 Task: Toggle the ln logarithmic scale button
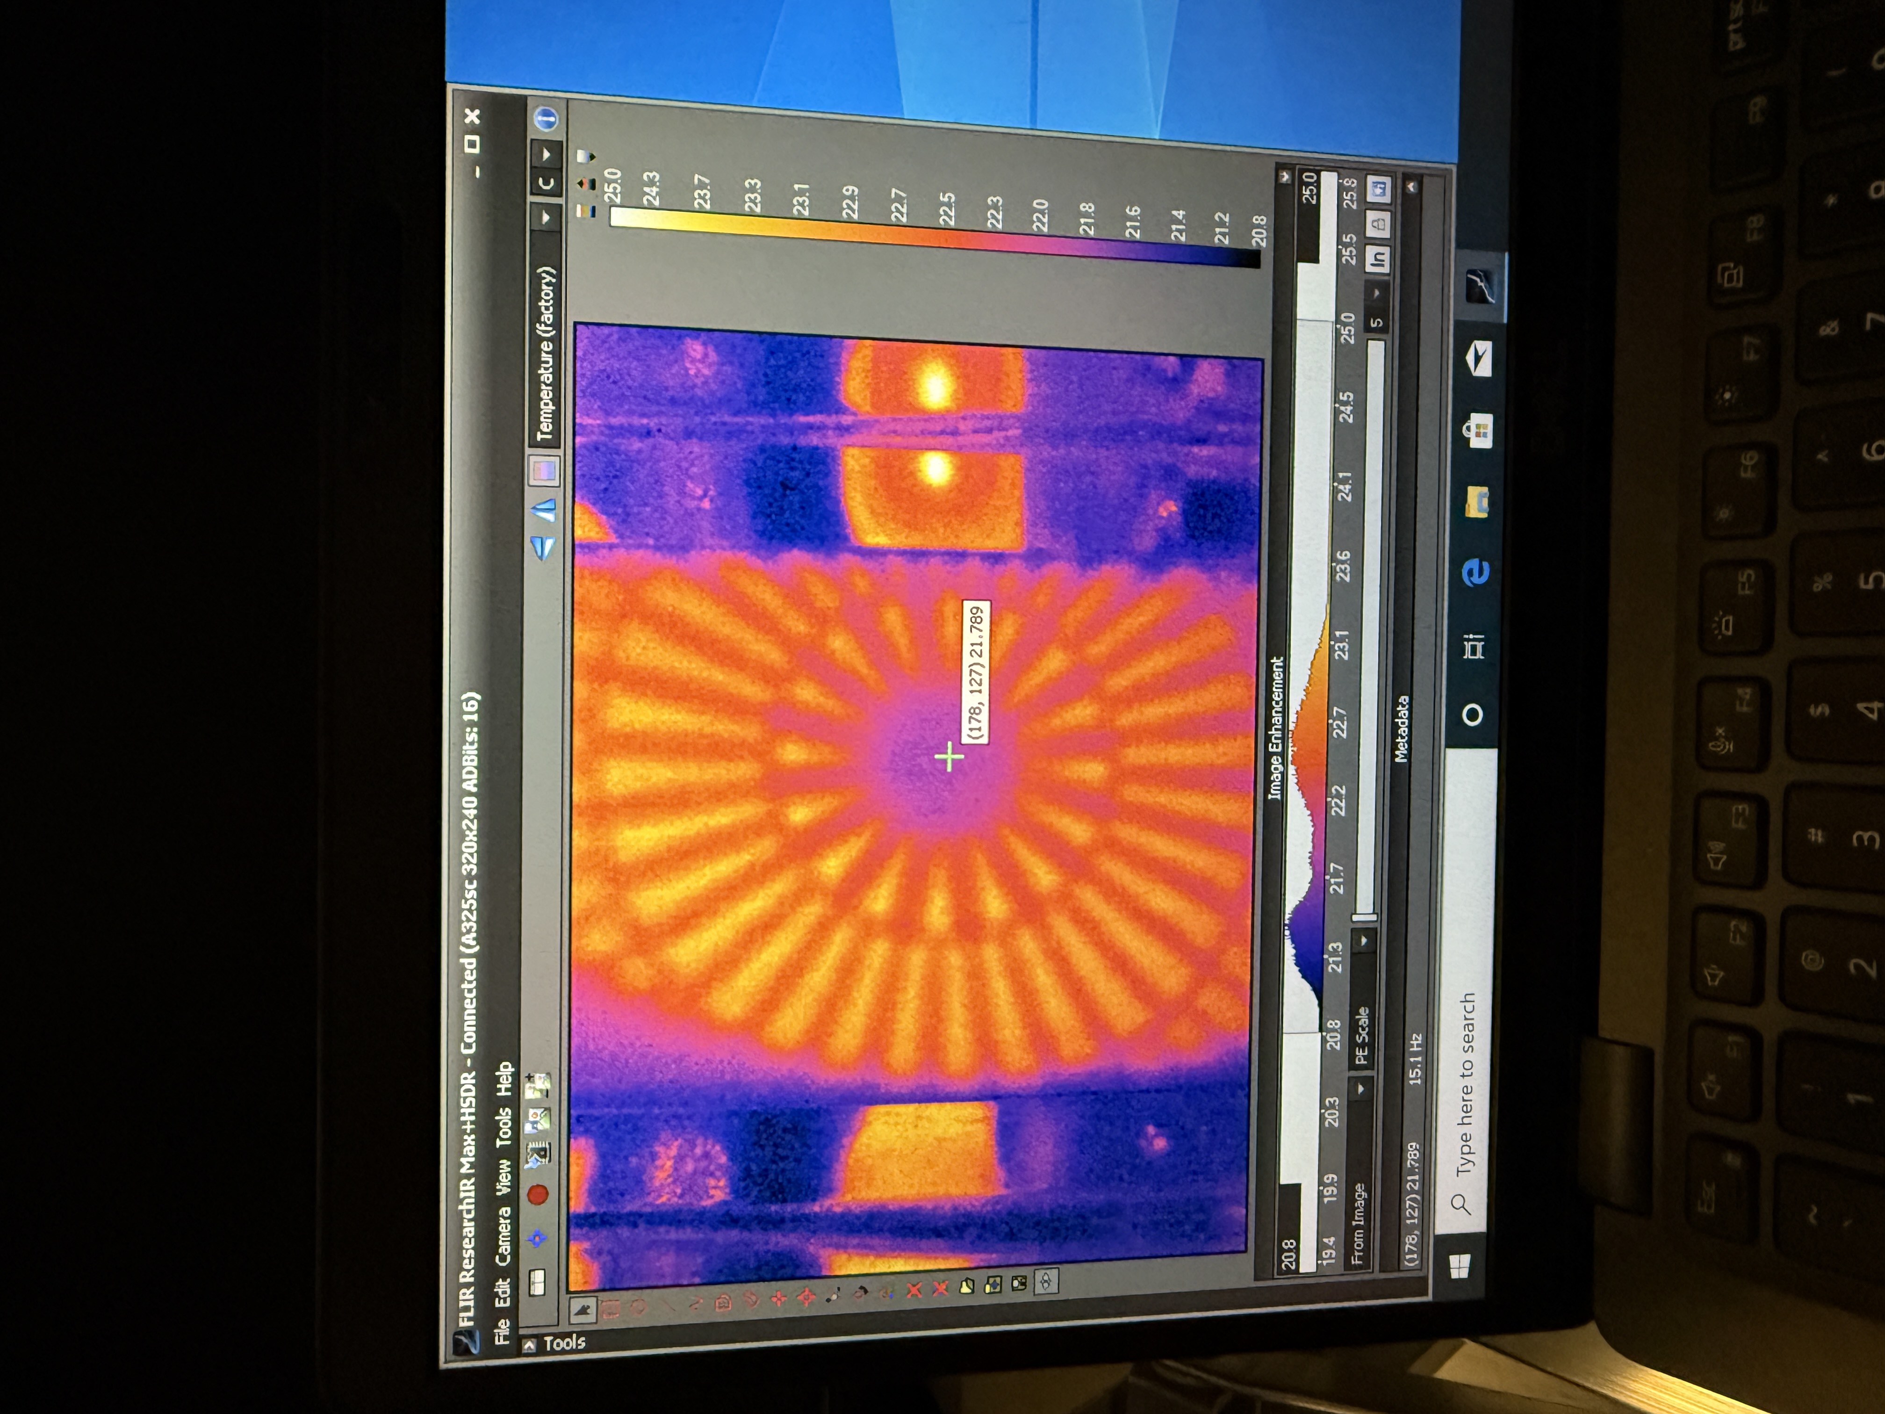coord(1378,259)
